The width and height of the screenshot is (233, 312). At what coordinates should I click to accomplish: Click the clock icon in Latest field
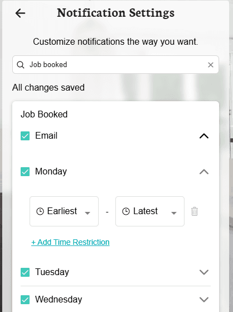click(x=126, y=211)
